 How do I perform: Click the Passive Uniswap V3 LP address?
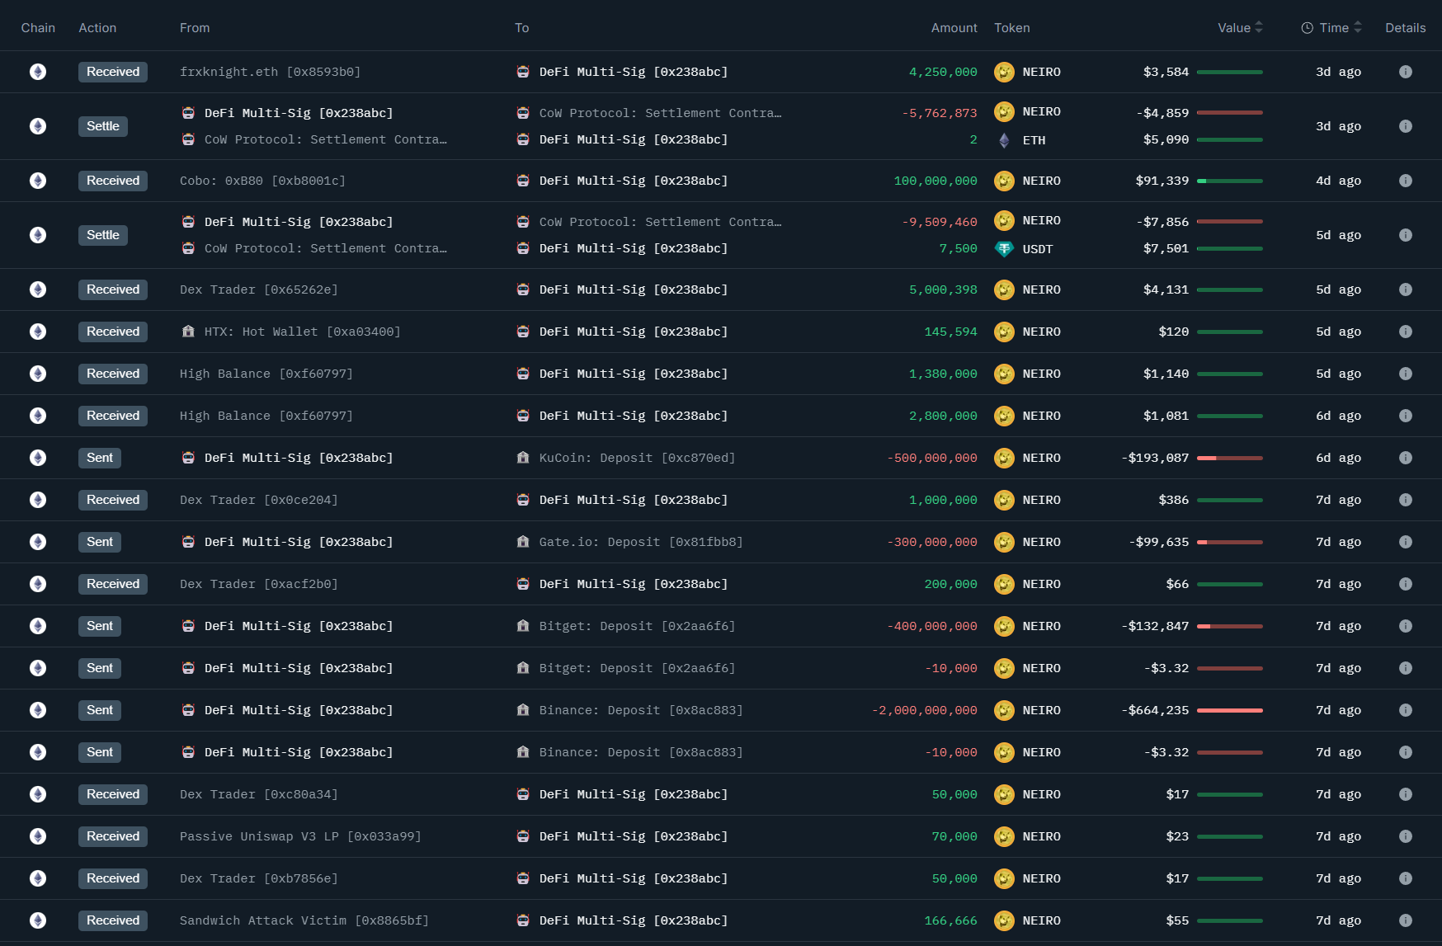point(300,836)
